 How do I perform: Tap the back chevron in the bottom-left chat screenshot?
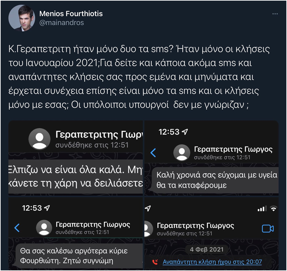point(17,227)
